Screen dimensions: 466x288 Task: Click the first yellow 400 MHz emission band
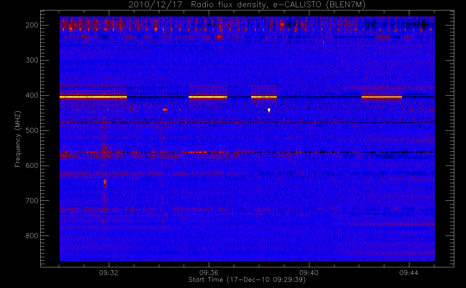[93, 97]
